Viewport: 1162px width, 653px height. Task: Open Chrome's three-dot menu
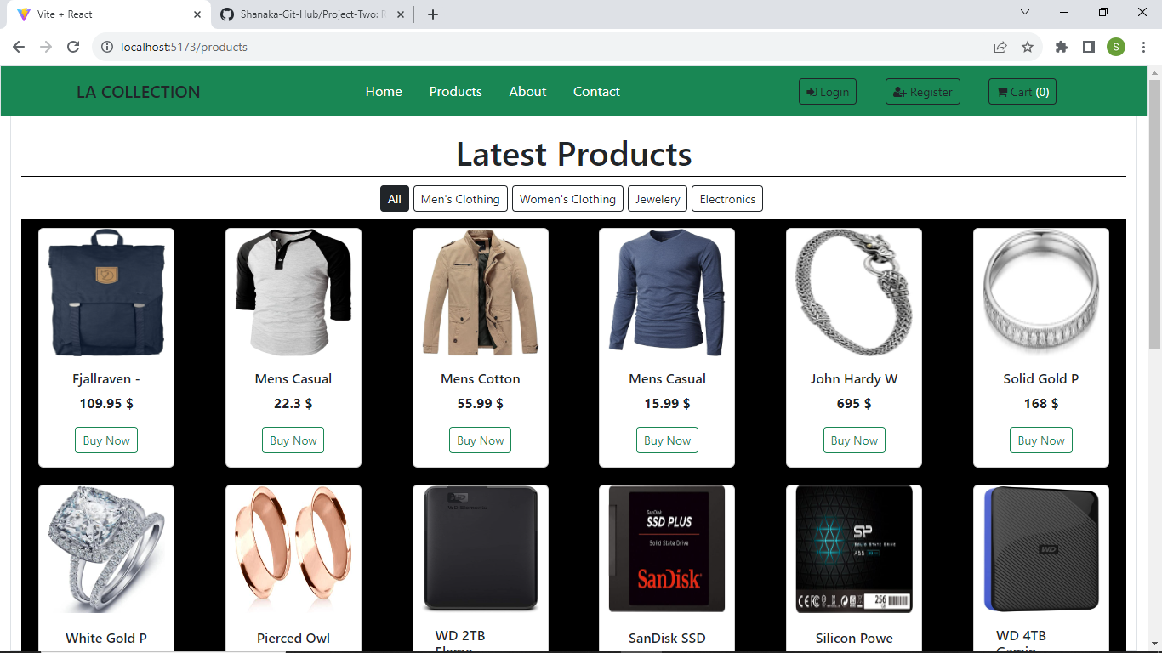pos(1143,47)
